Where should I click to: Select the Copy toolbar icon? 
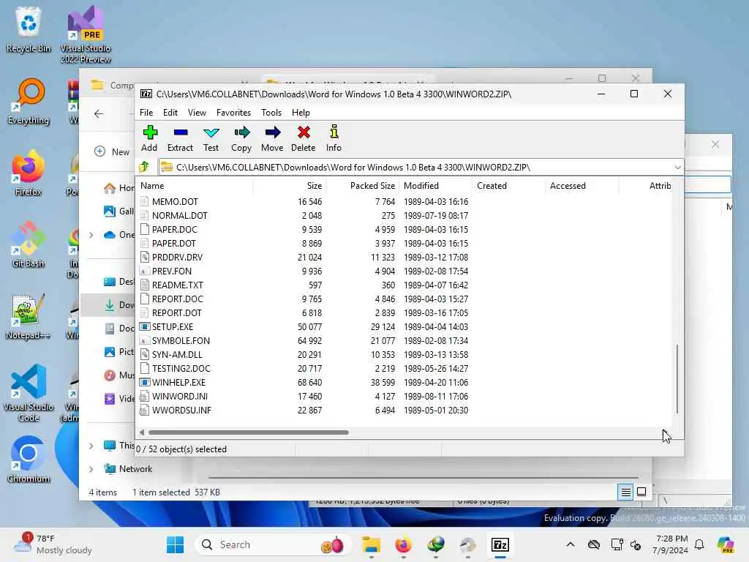(241, 133)
